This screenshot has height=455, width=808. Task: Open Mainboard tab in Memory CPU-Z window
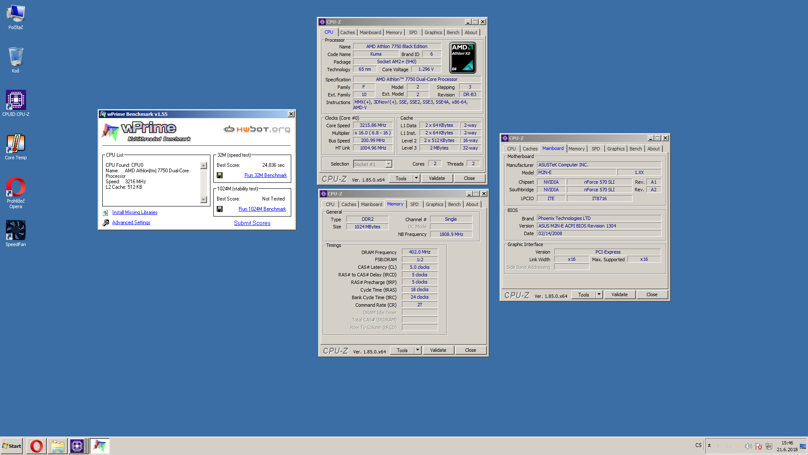372,204
